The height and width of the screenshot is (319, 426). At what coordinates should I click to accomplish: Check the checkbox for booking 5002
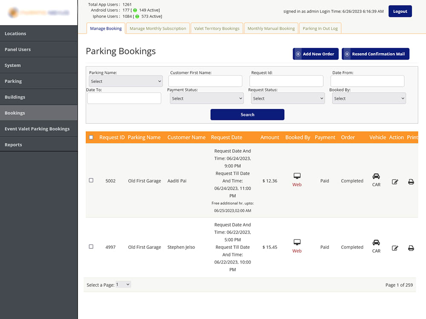[x=91, y=180]
